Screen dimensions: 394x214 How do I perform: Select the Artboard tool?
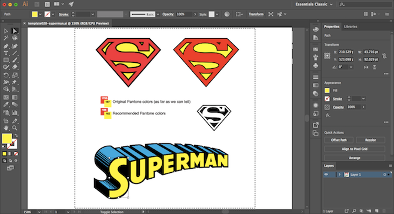6,121
